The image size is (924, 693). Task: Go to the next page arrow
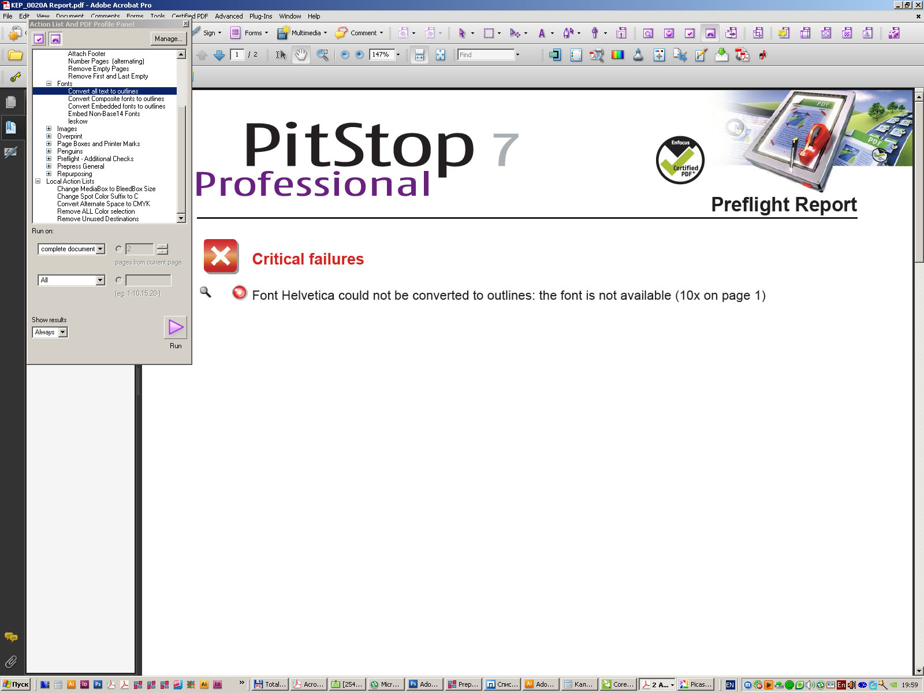219,55
